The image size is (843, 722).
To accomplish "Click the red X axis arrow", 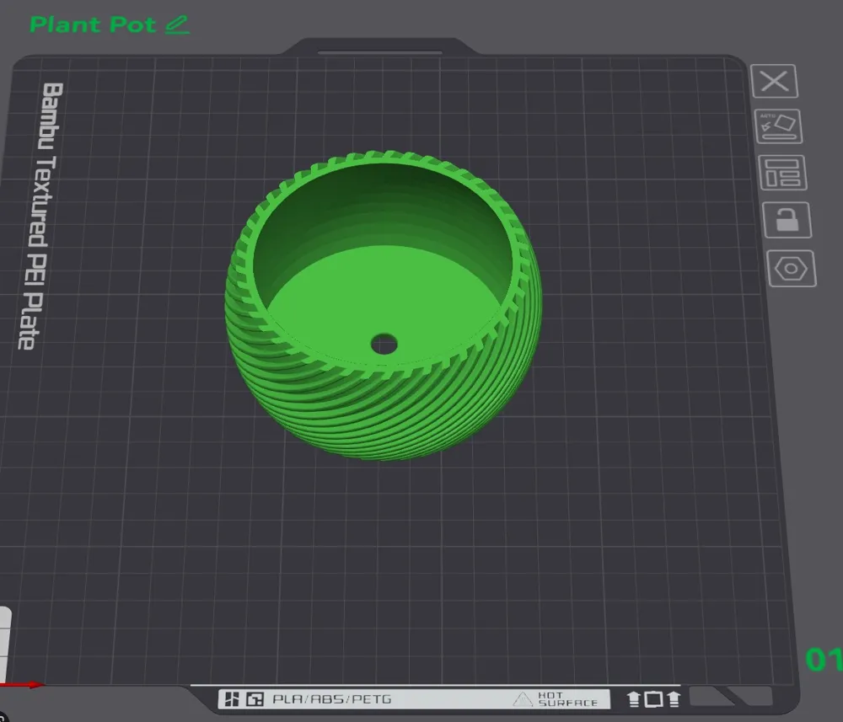I will pos(22,684).
